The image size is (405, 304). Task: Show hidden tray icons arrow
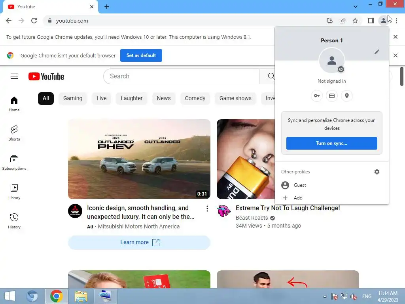point(325,296)
